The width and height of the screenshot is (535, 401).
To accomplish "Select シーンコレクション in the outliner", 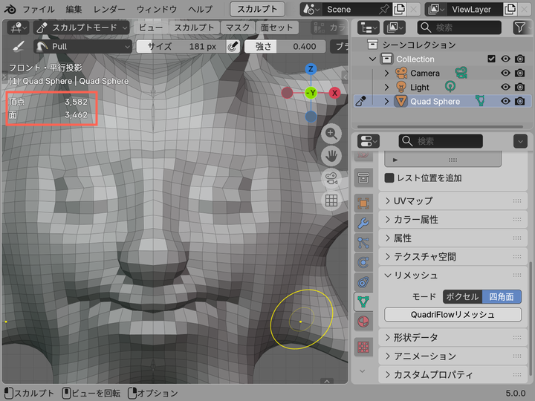I will point(419,45).
